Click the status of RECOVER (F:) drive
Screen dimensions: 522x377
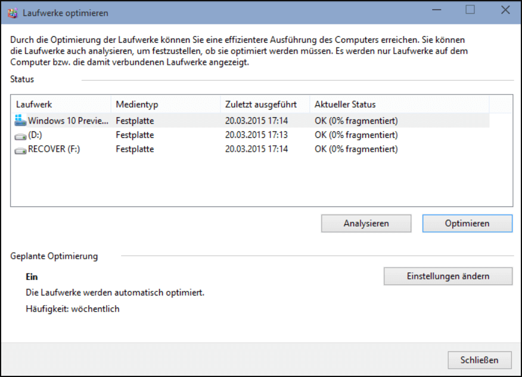[356, 149]
